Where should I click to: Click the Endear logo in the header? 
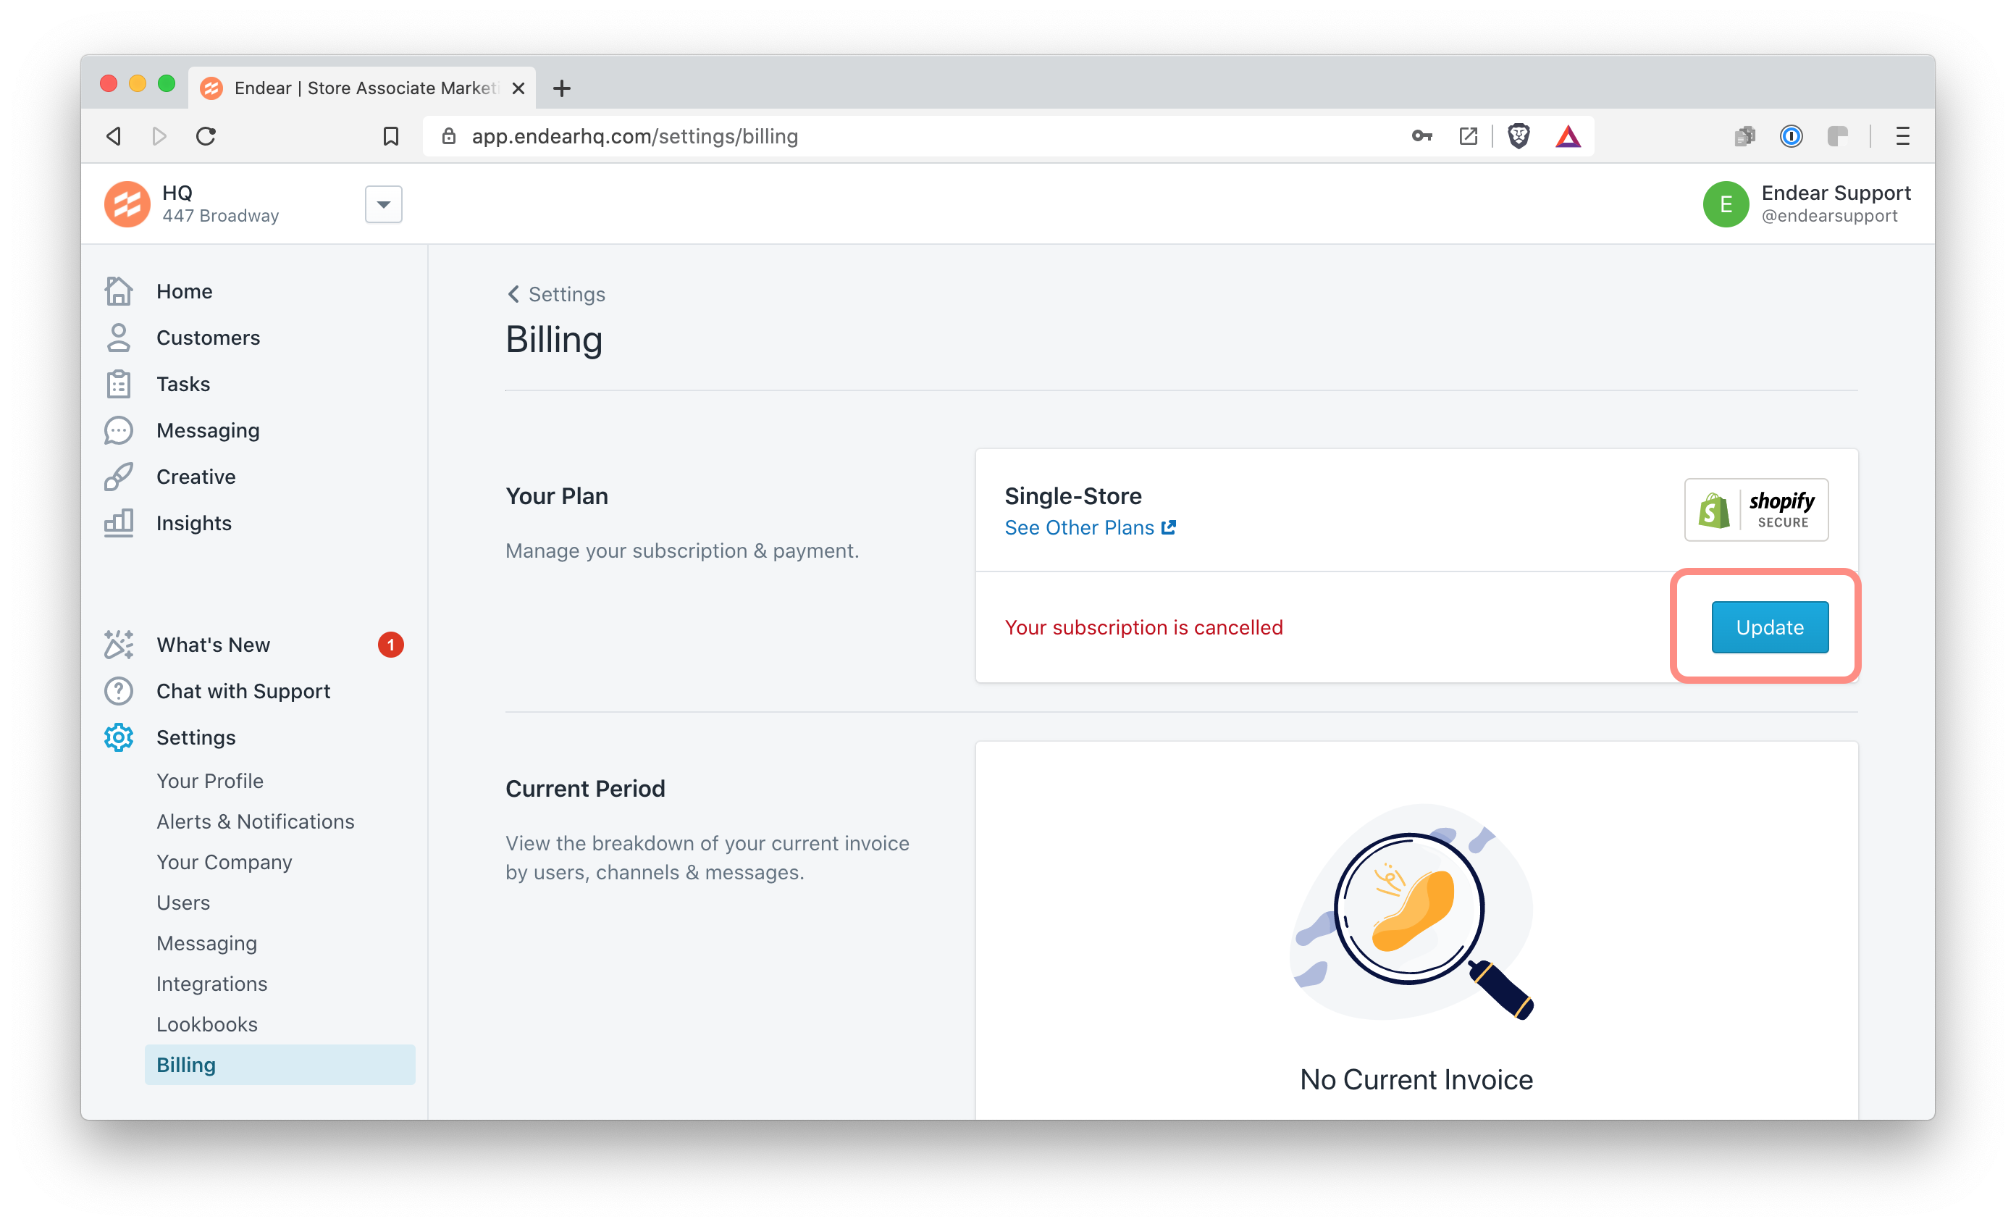coord(127,204)
